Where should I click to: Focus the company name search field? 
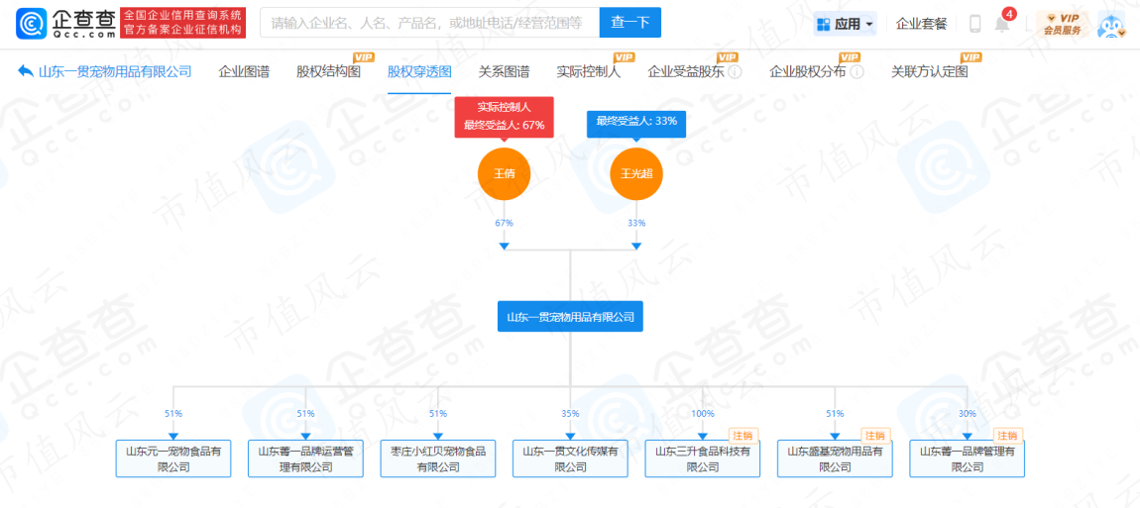click(429, 23)
